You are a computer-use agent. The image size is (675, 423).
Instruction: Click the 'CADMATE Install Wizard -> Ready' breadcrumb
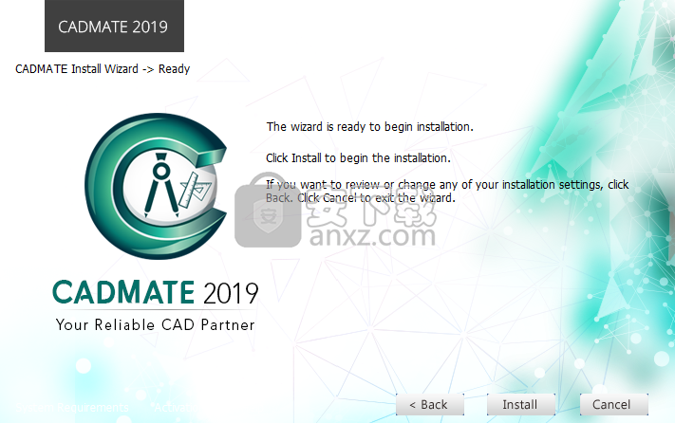click(x=103, y=69)
